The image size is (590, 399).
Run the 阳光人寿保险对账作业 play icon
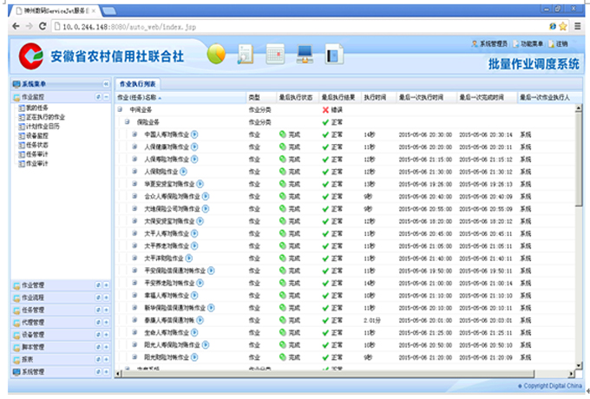pos(206,345)
